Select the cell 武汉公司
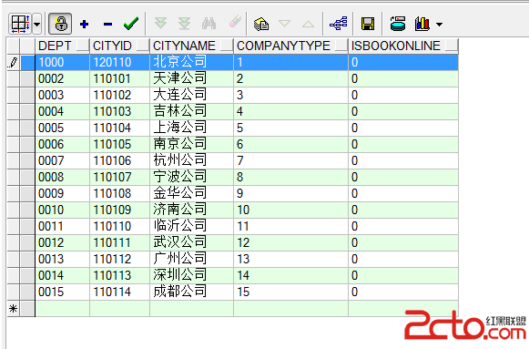The width and height of the screenshot is (529, 349). (191, 242)
